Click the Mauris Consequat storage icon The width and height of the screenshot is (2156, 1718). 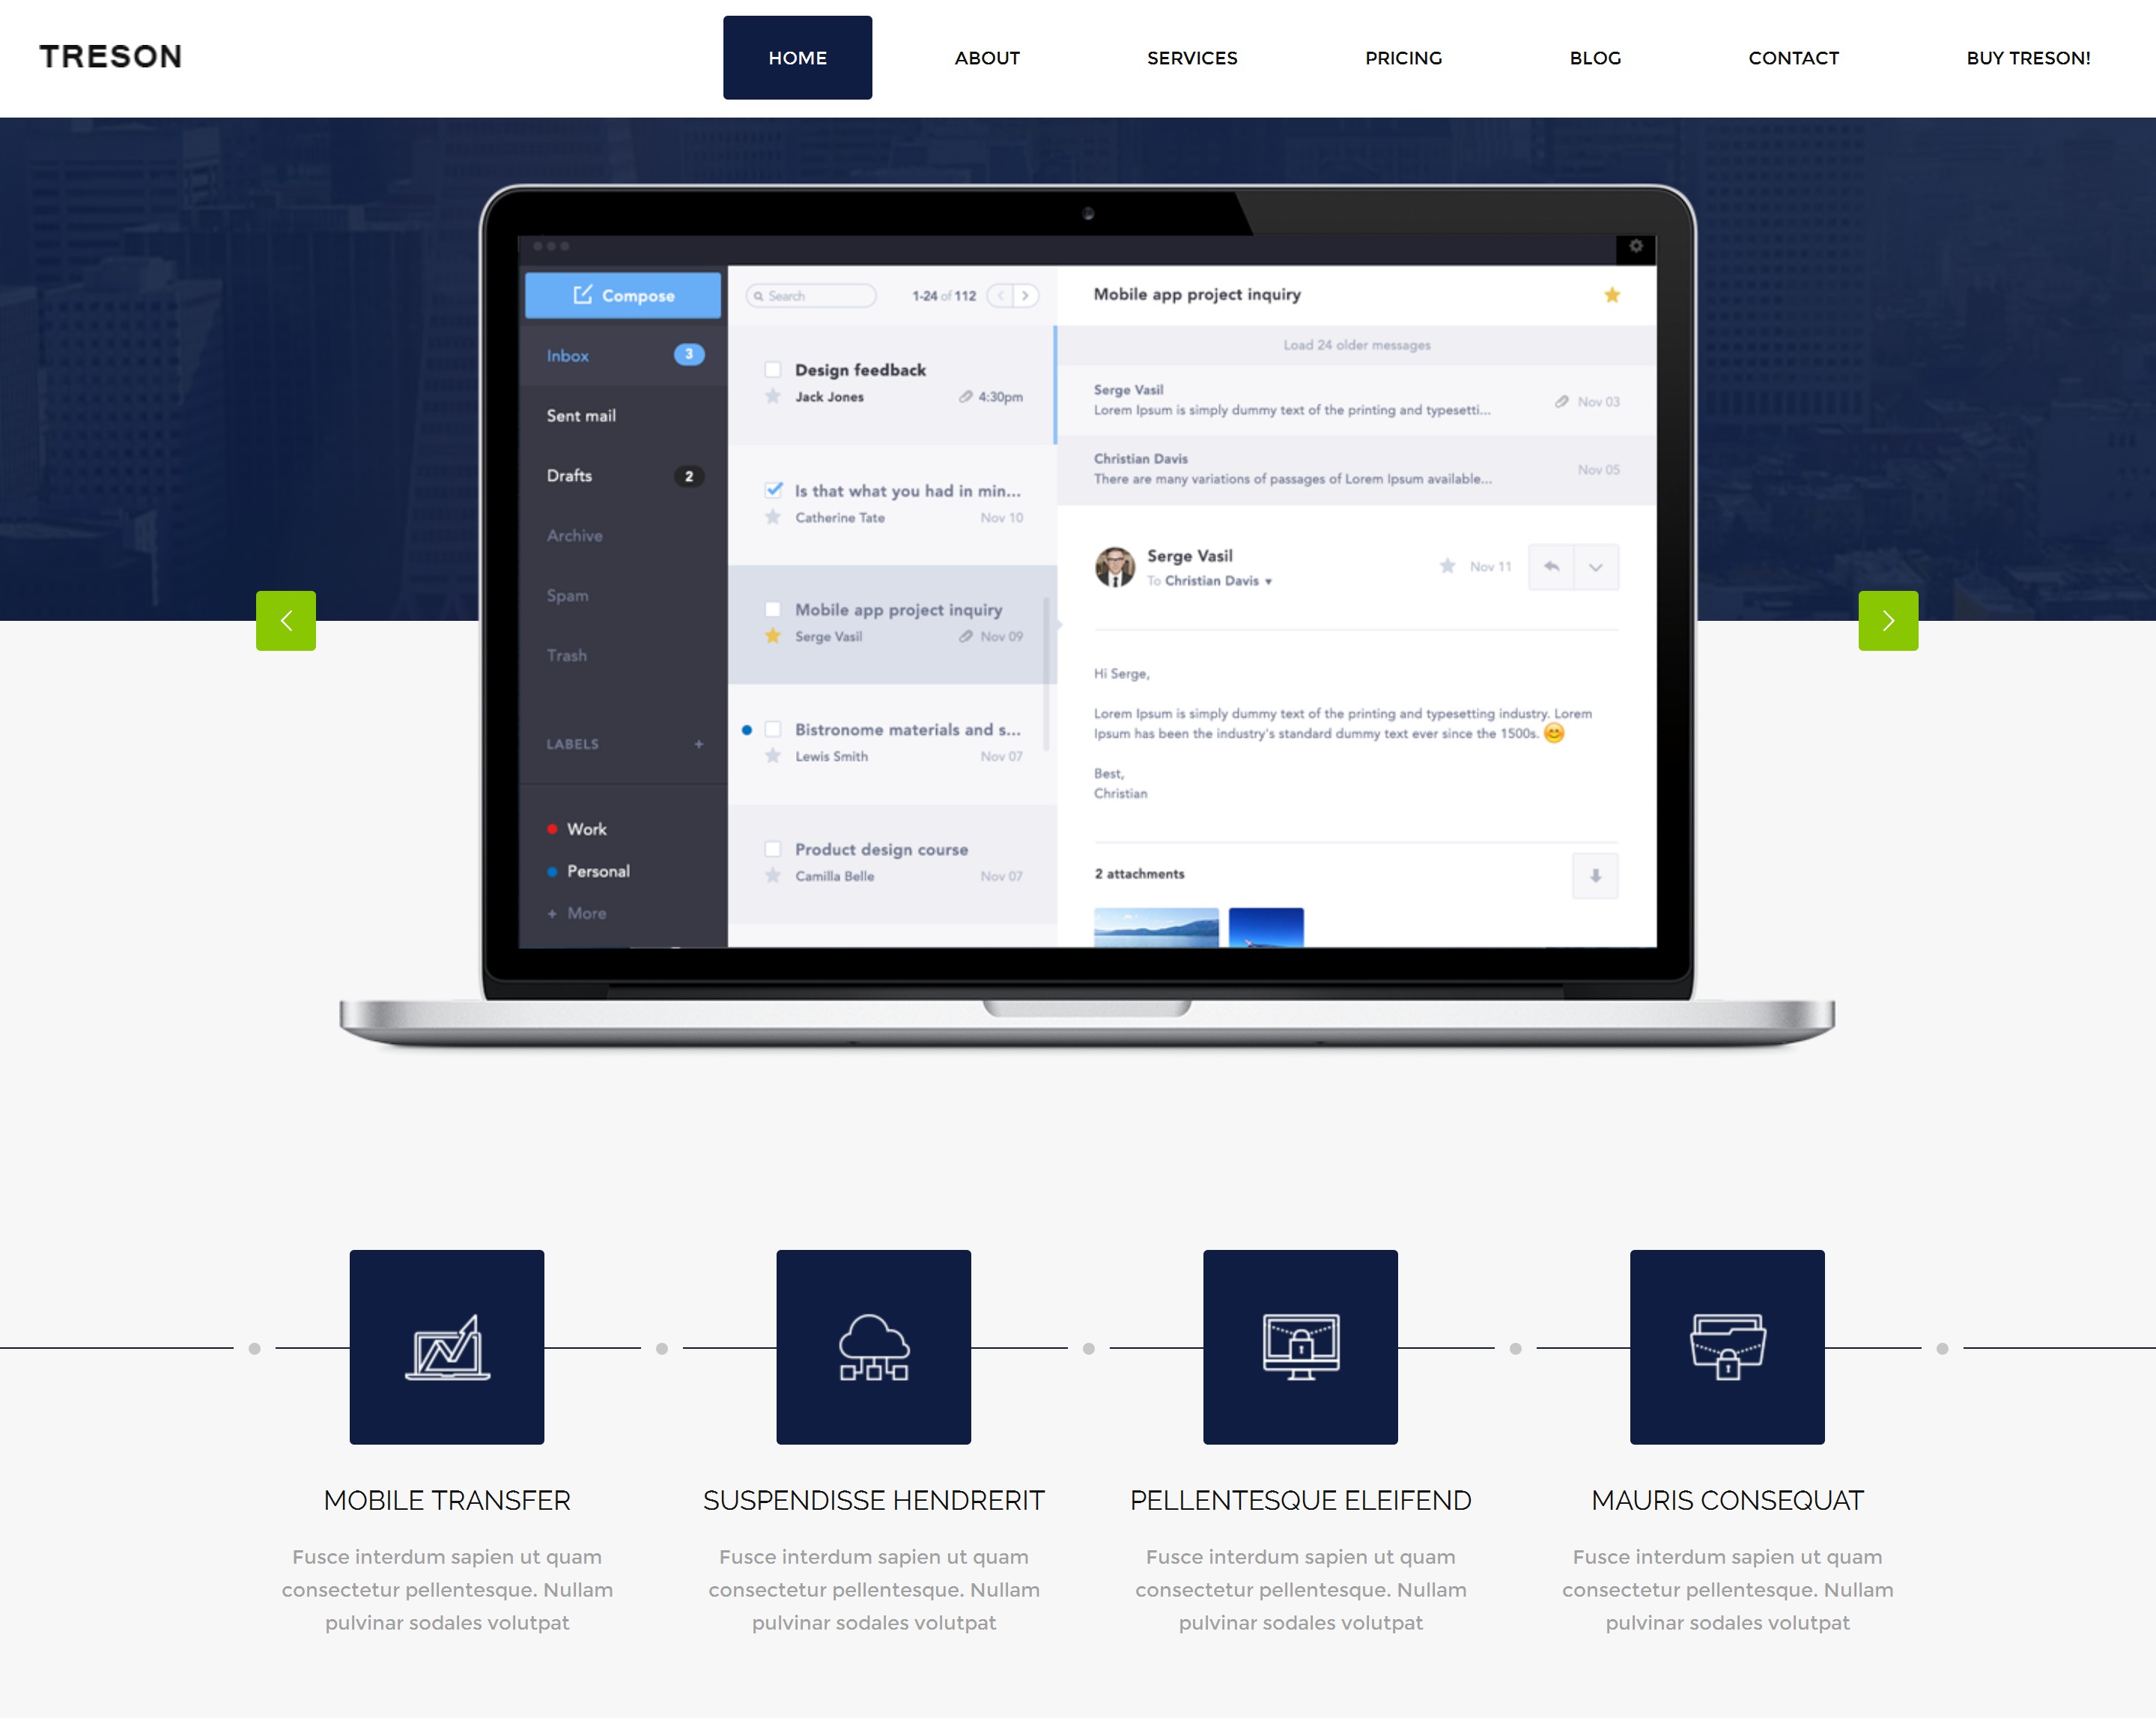1725,1348
